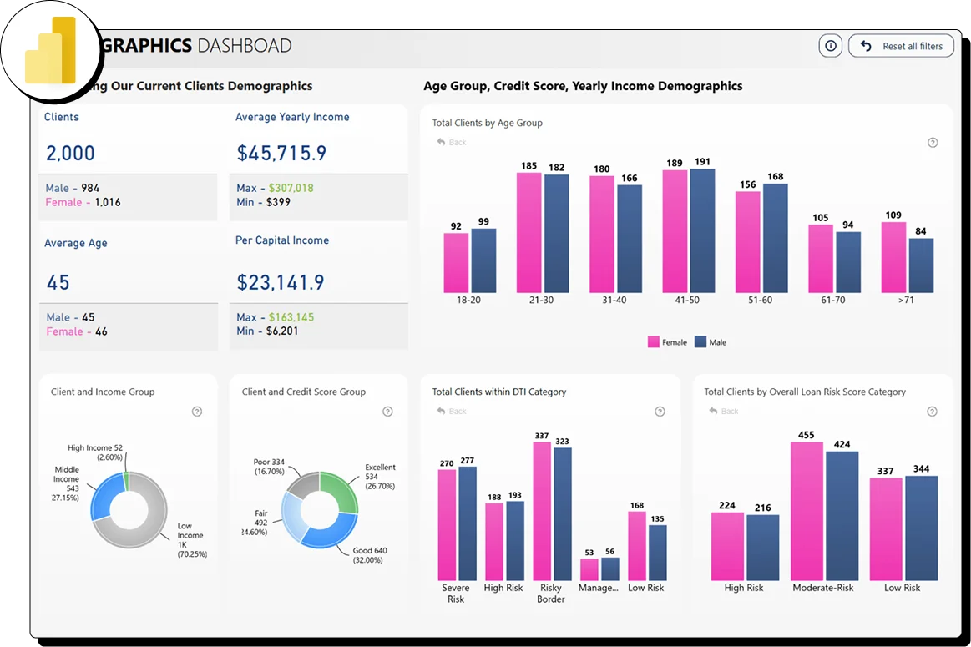Click the help icon on Client and Income Group donut
Image resolution: width=971 pixels, height=647 pixels.
point(197,411)
